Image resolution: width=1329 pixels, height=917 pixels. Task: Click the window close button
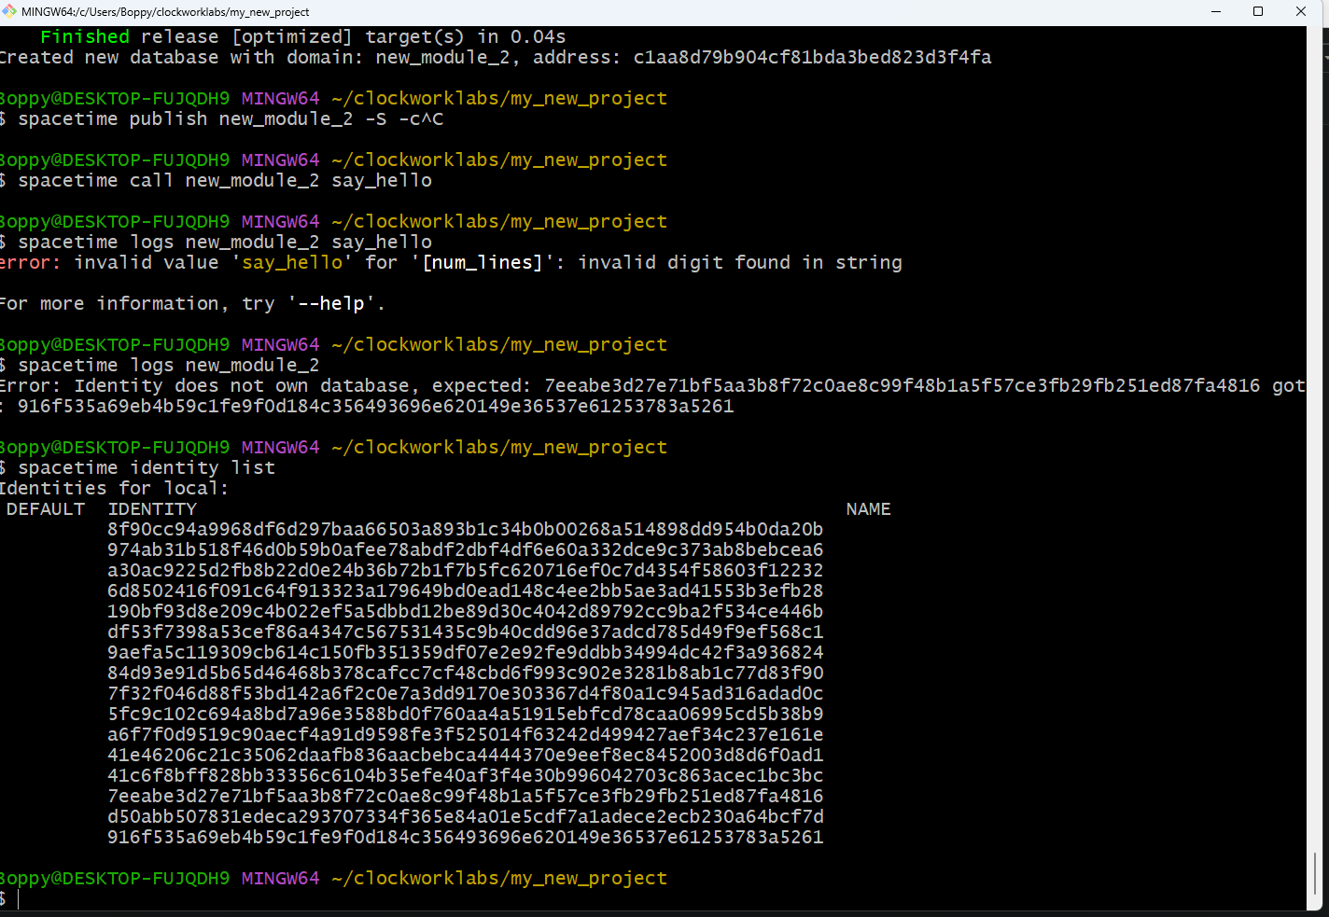click(x=1300, y=11)
